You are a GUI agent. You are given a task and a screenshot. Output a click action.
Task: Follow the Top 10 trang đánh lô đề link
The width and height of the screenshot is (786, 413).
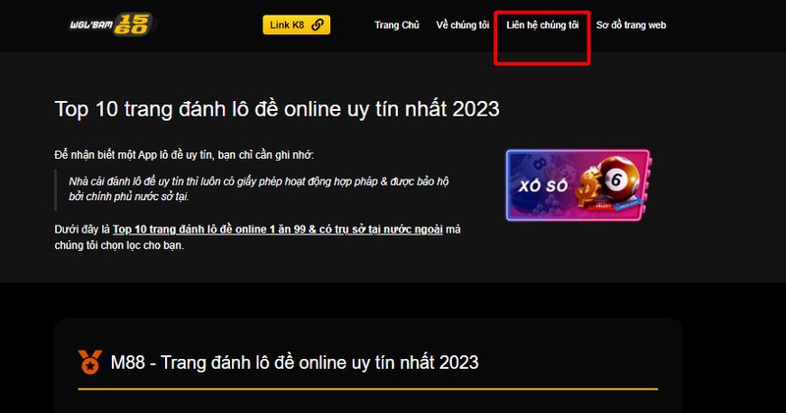(278, 230)
